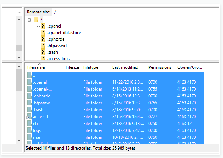This screenshot has height=158, width=223.
Task: Click the folder icon of .cpanel in file list
Action: coord(29,82)
